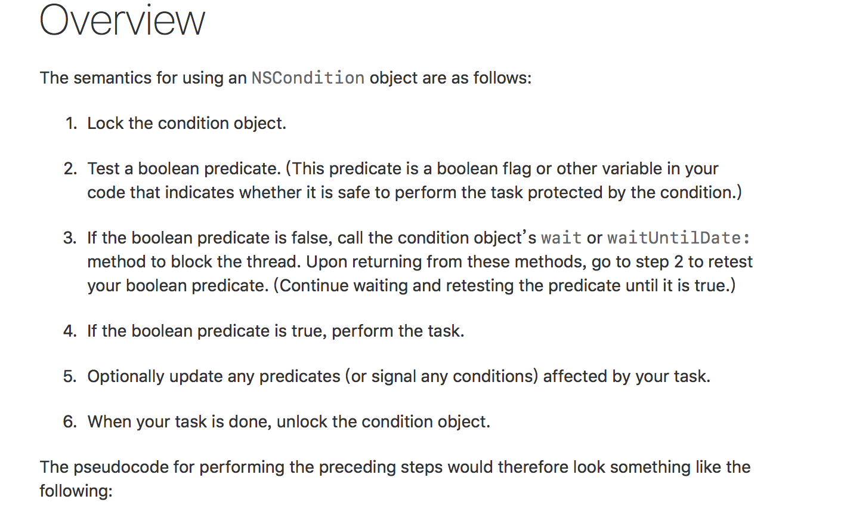Click 'If the boolean predicate is true' step
This screenshot has width=847, height=505.
click(x=275, y=331)
